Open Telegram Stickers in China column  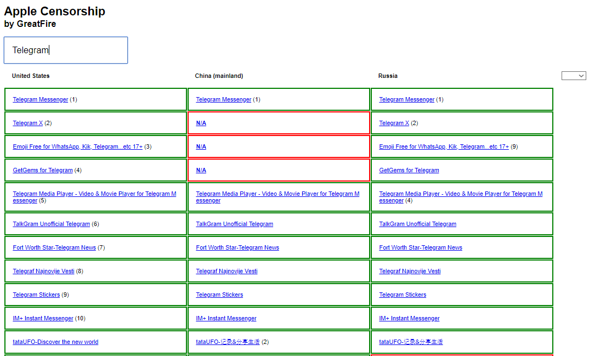tap(219, 295)
